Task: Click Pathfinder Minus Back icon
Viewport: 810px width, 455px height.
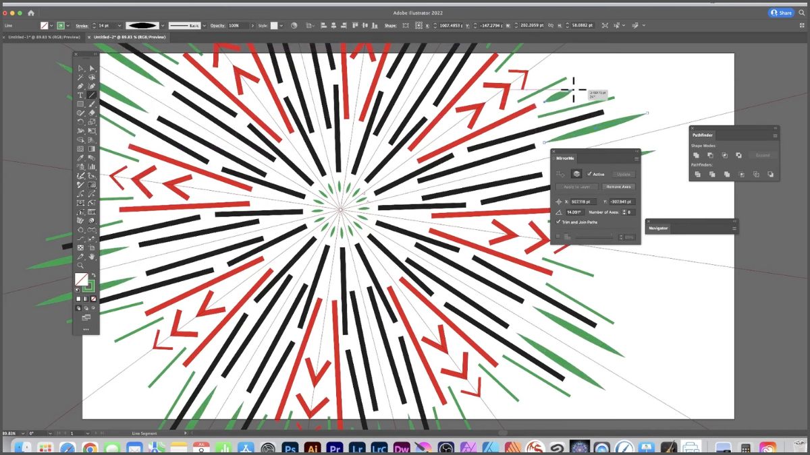Action: point(770,174)
